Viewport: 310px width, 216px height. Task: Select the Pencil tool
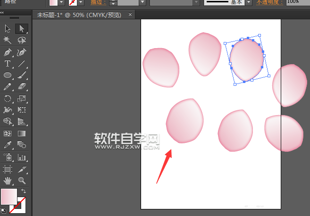tap(8, 87)
